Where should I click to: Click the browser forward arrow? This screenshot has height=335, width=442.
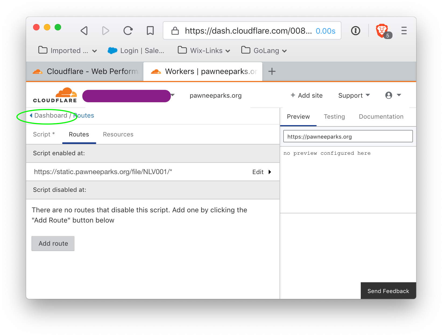[105, 31]
